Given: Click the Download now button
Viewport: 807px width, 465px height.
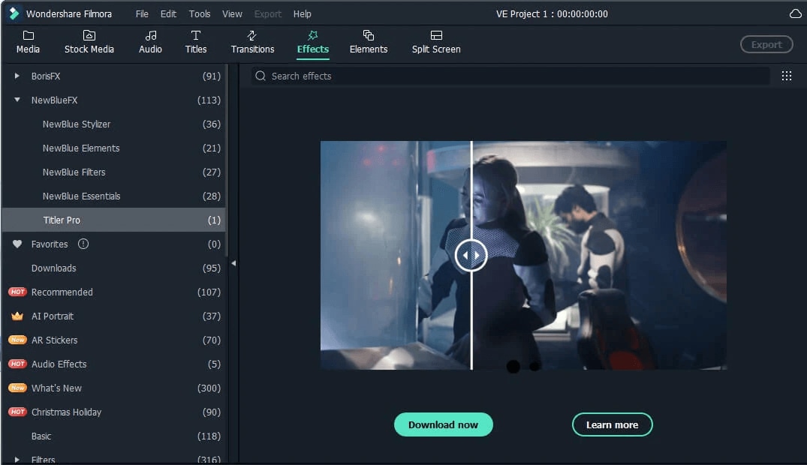Looking at the screenshot, I should 443,425.
